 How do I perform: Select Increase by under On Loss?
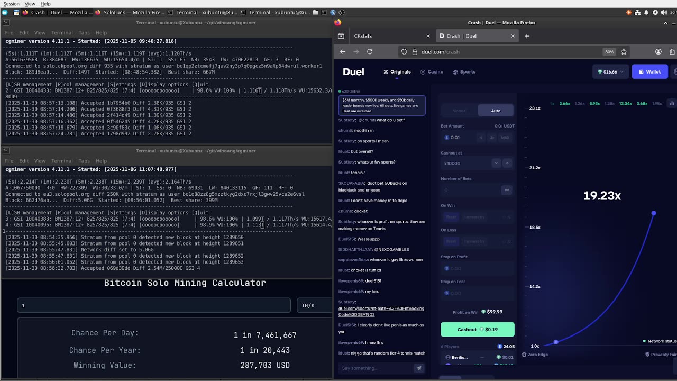click(x=474, y=241)
